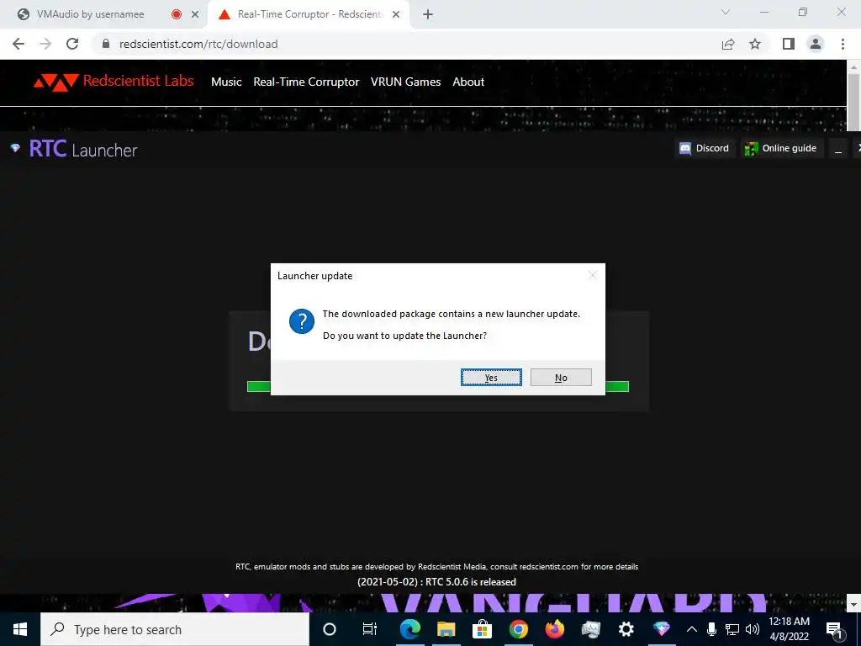
Task: Click the microphone tray icon
Action: pos(711,629)
